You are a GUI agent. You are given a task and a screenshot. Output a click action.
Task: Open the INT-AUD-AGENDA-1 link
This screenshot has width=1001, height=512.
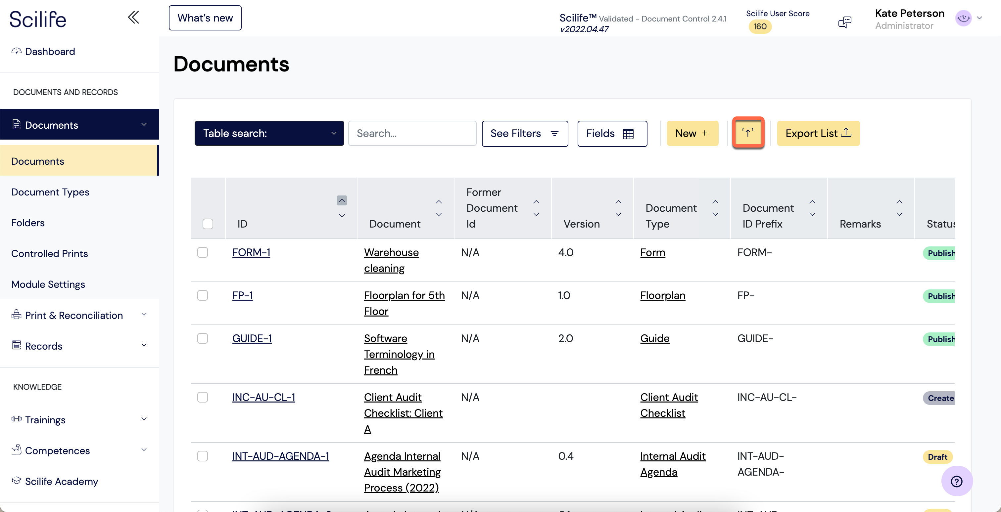pos(281,456)
